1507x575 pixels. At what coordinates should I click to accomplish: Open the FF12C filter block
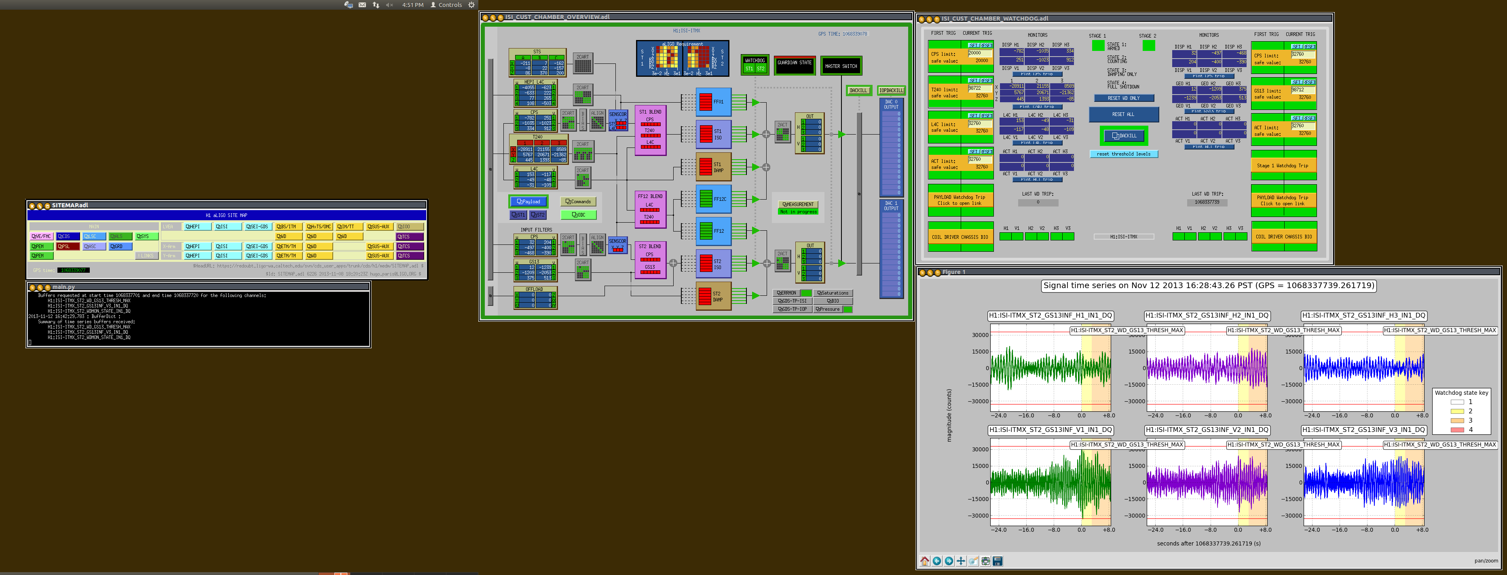(714, 199)
